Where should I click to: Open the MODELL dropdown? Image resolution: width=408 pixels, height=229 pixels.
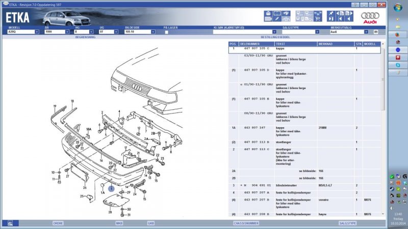click(x=37, y=32)
